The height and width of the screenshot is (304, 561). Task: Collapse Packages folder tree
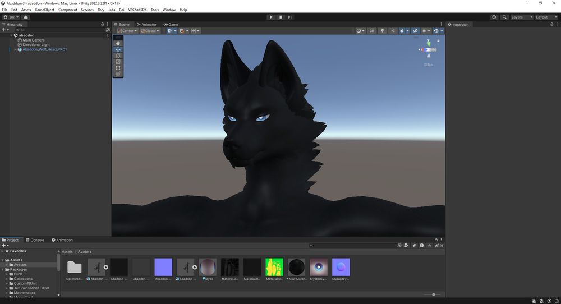pyautogui.click(x=3, y=269)
